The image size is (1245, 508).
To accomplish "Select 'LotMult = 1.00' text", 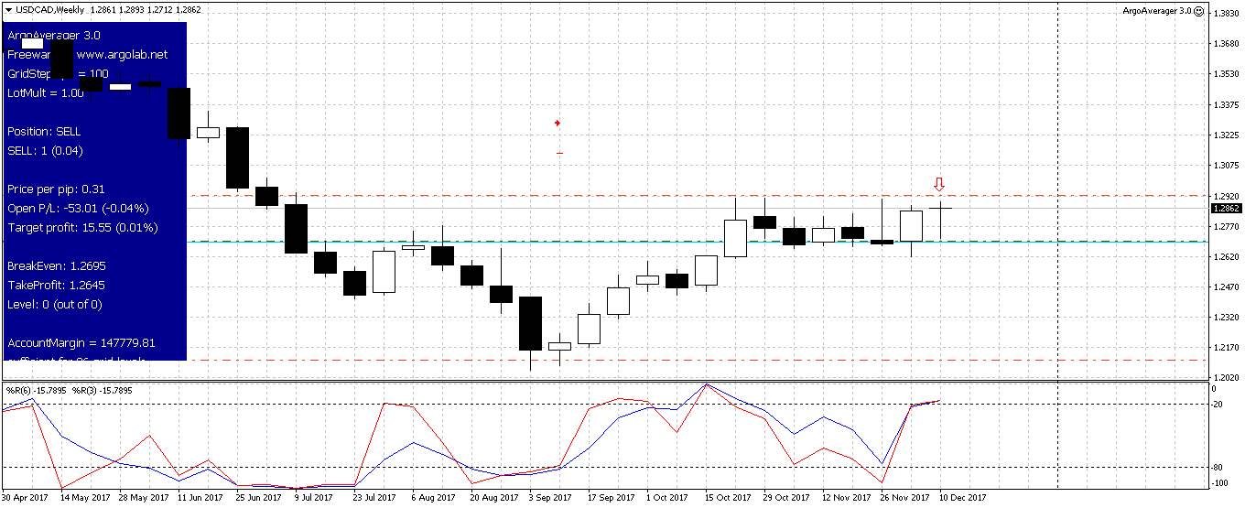I will 46,93.
